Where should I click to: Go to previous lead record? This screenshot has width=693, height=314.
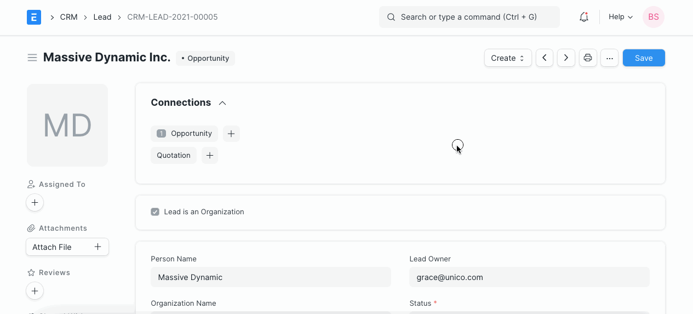[x=544, y=58]
